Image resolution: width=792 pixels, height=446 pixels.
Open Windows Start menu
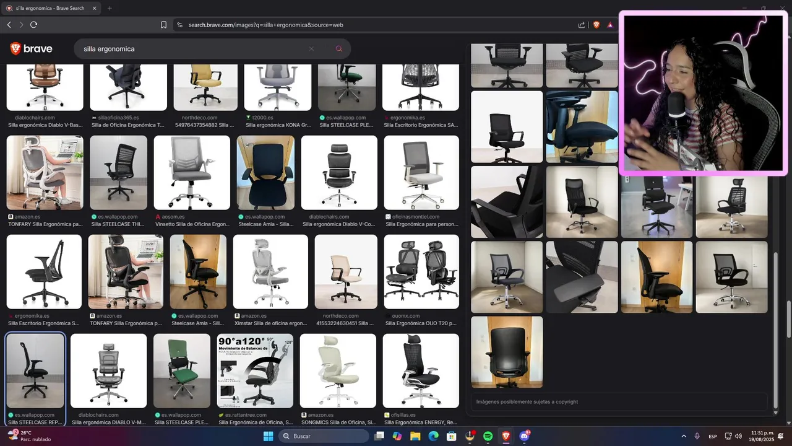coord(268,436)
